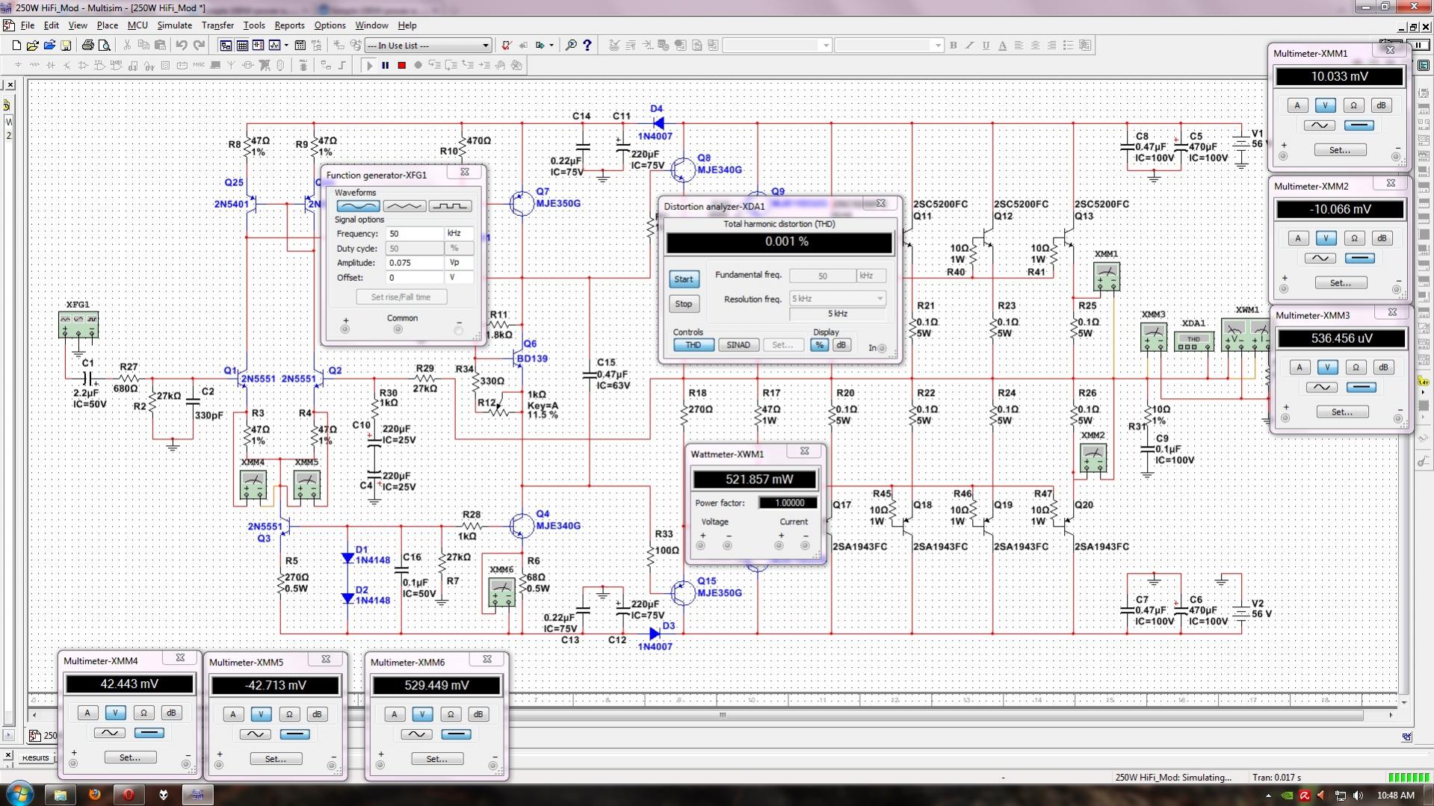
Task: Stop the simulation with red square
Action: point(401,65)
